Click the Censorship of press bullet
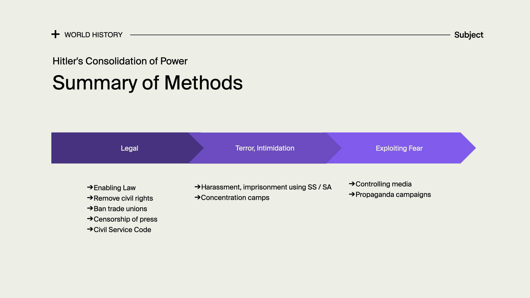Screen dimensions: 530x298 (x=122, y=219)
